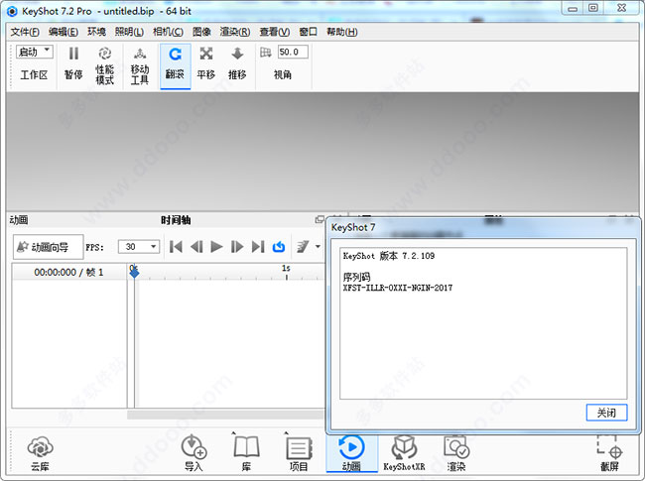The width and height of the screenshot is (645, 481).
Task: Play the animation
Action: point(216,247)
